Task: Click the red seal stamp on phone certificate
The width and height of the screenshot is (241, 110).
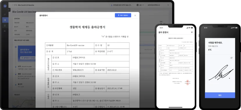Action: pos(188,83)
